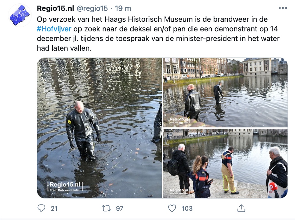295x220 pixels.
Task: Open the bottom-right photo of bystanders
Action: point(225,163)
